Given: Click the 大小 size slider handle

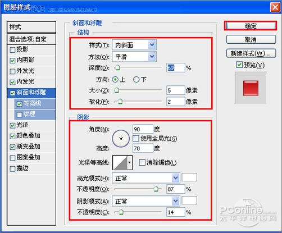Looking at the screenshot, I should [x=117, y=90].
